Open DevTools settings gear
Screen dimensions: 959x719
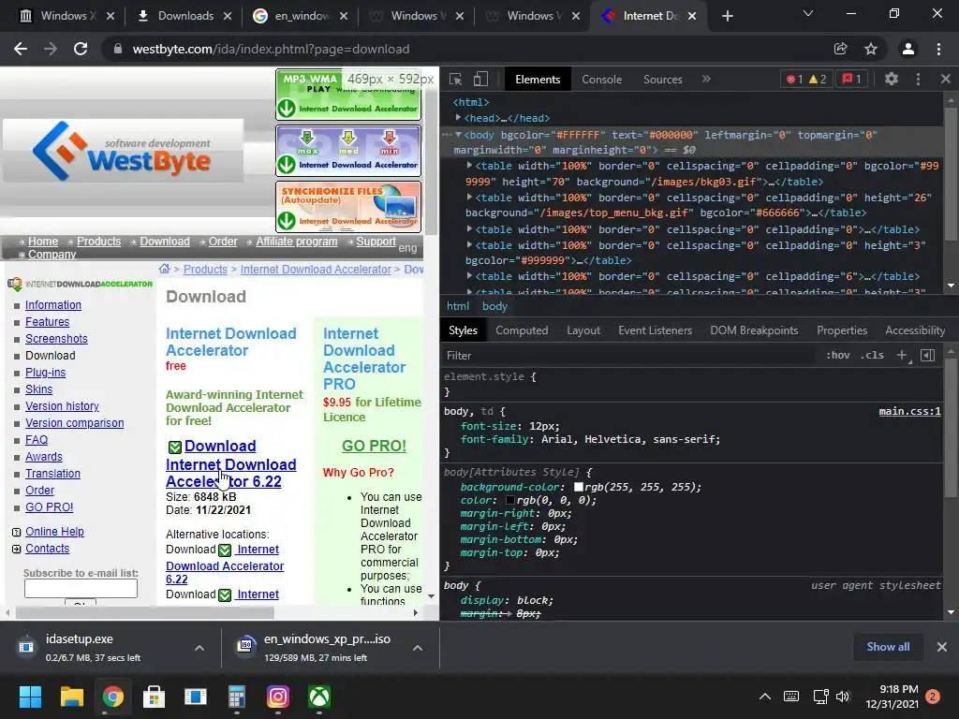[892, 79]
